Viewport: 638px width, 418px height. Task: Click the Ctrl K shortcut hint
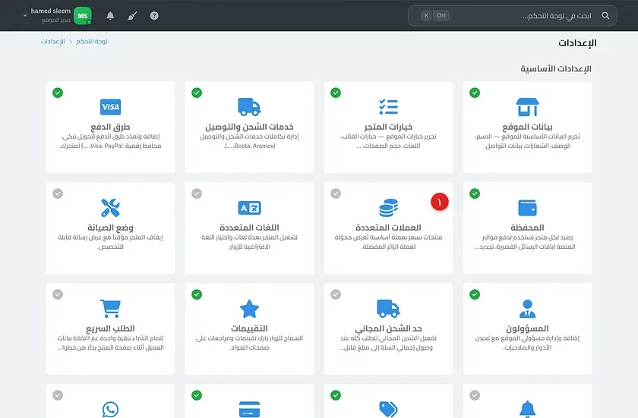pos(435,15)
